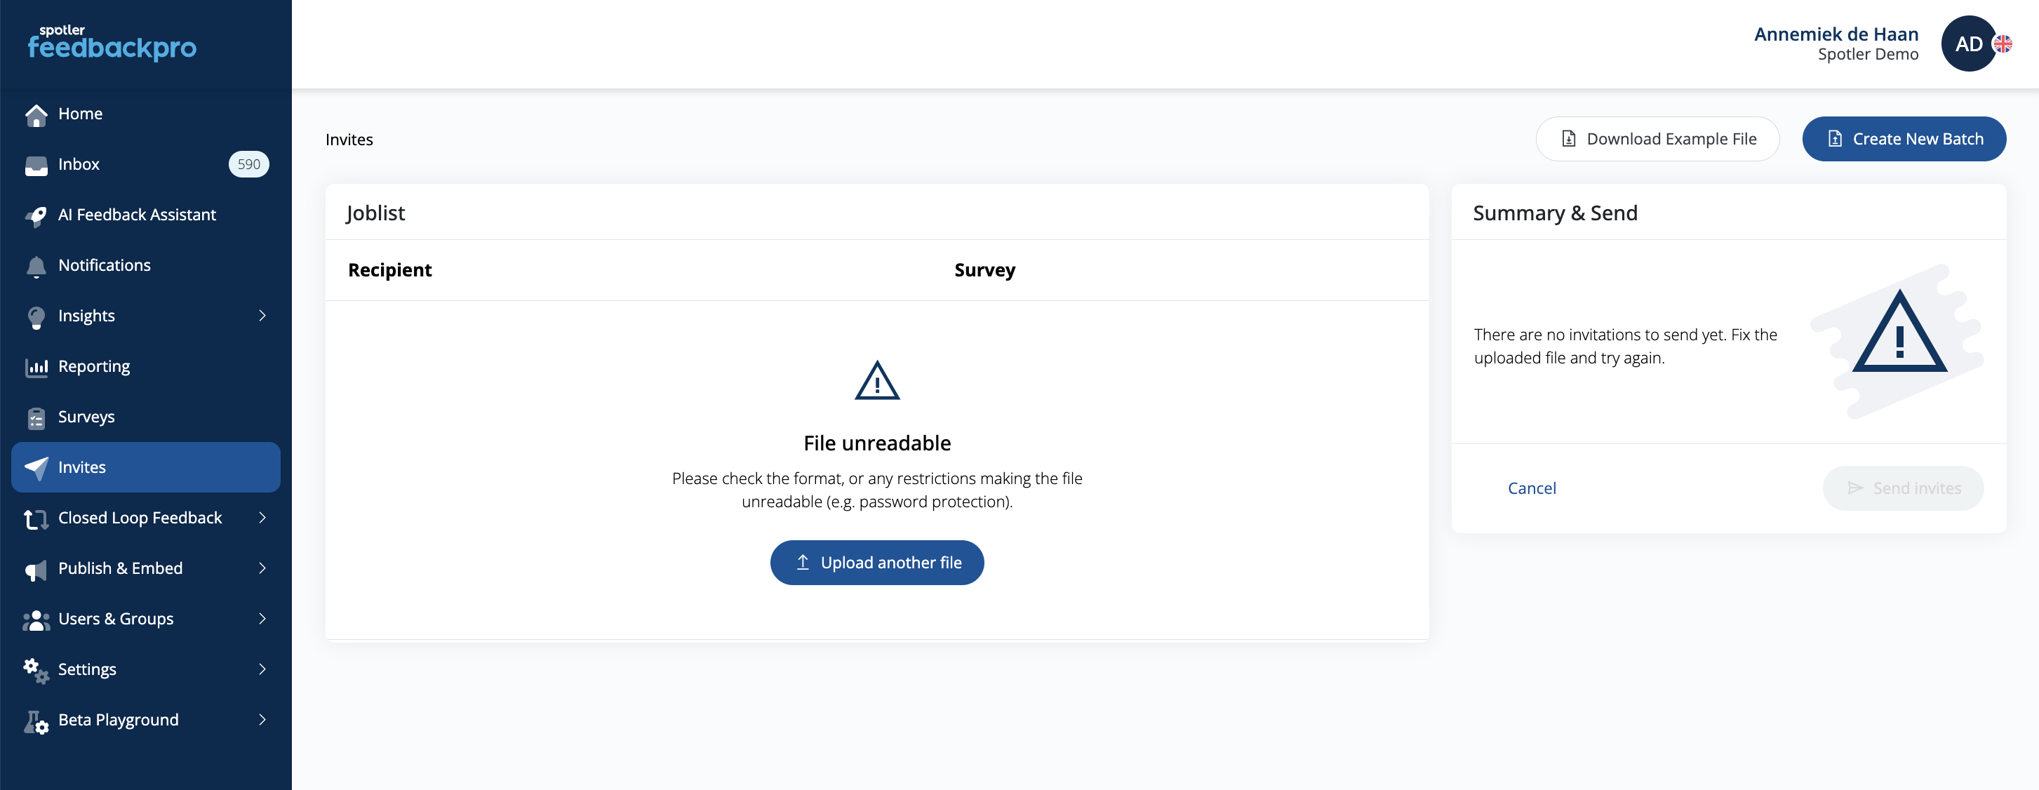Open the Inbox tray icon
This screenshot has height=790, width=2039.
tap(36, 166)
